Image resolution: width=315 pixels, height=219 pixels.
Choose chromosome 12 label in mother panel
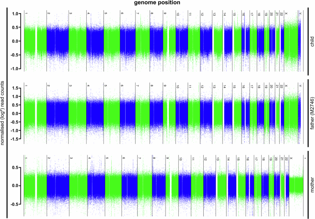click(x=205, y=159)
